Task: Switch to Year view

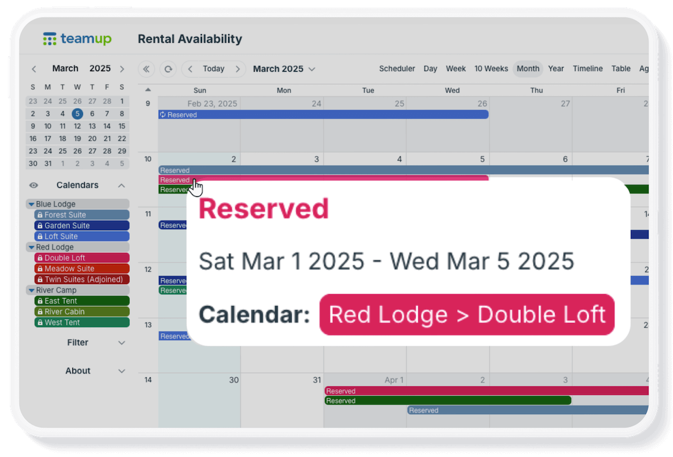Action: click(x=556, y=69)
